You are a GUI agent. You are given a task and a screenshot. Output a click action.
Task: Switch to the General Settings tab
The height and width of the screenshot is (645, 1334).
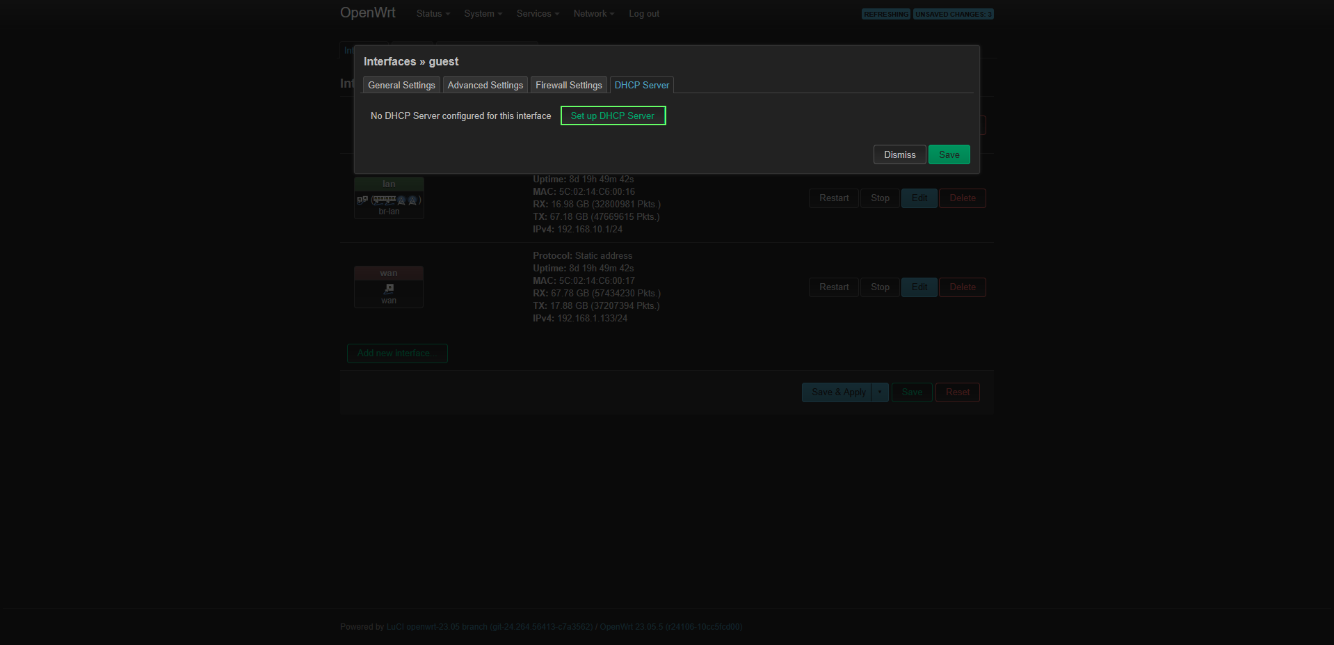coord(401,85)
